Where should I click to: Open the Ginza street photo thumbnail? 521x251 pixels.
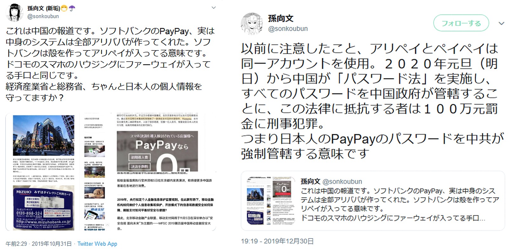coord(44,135)
